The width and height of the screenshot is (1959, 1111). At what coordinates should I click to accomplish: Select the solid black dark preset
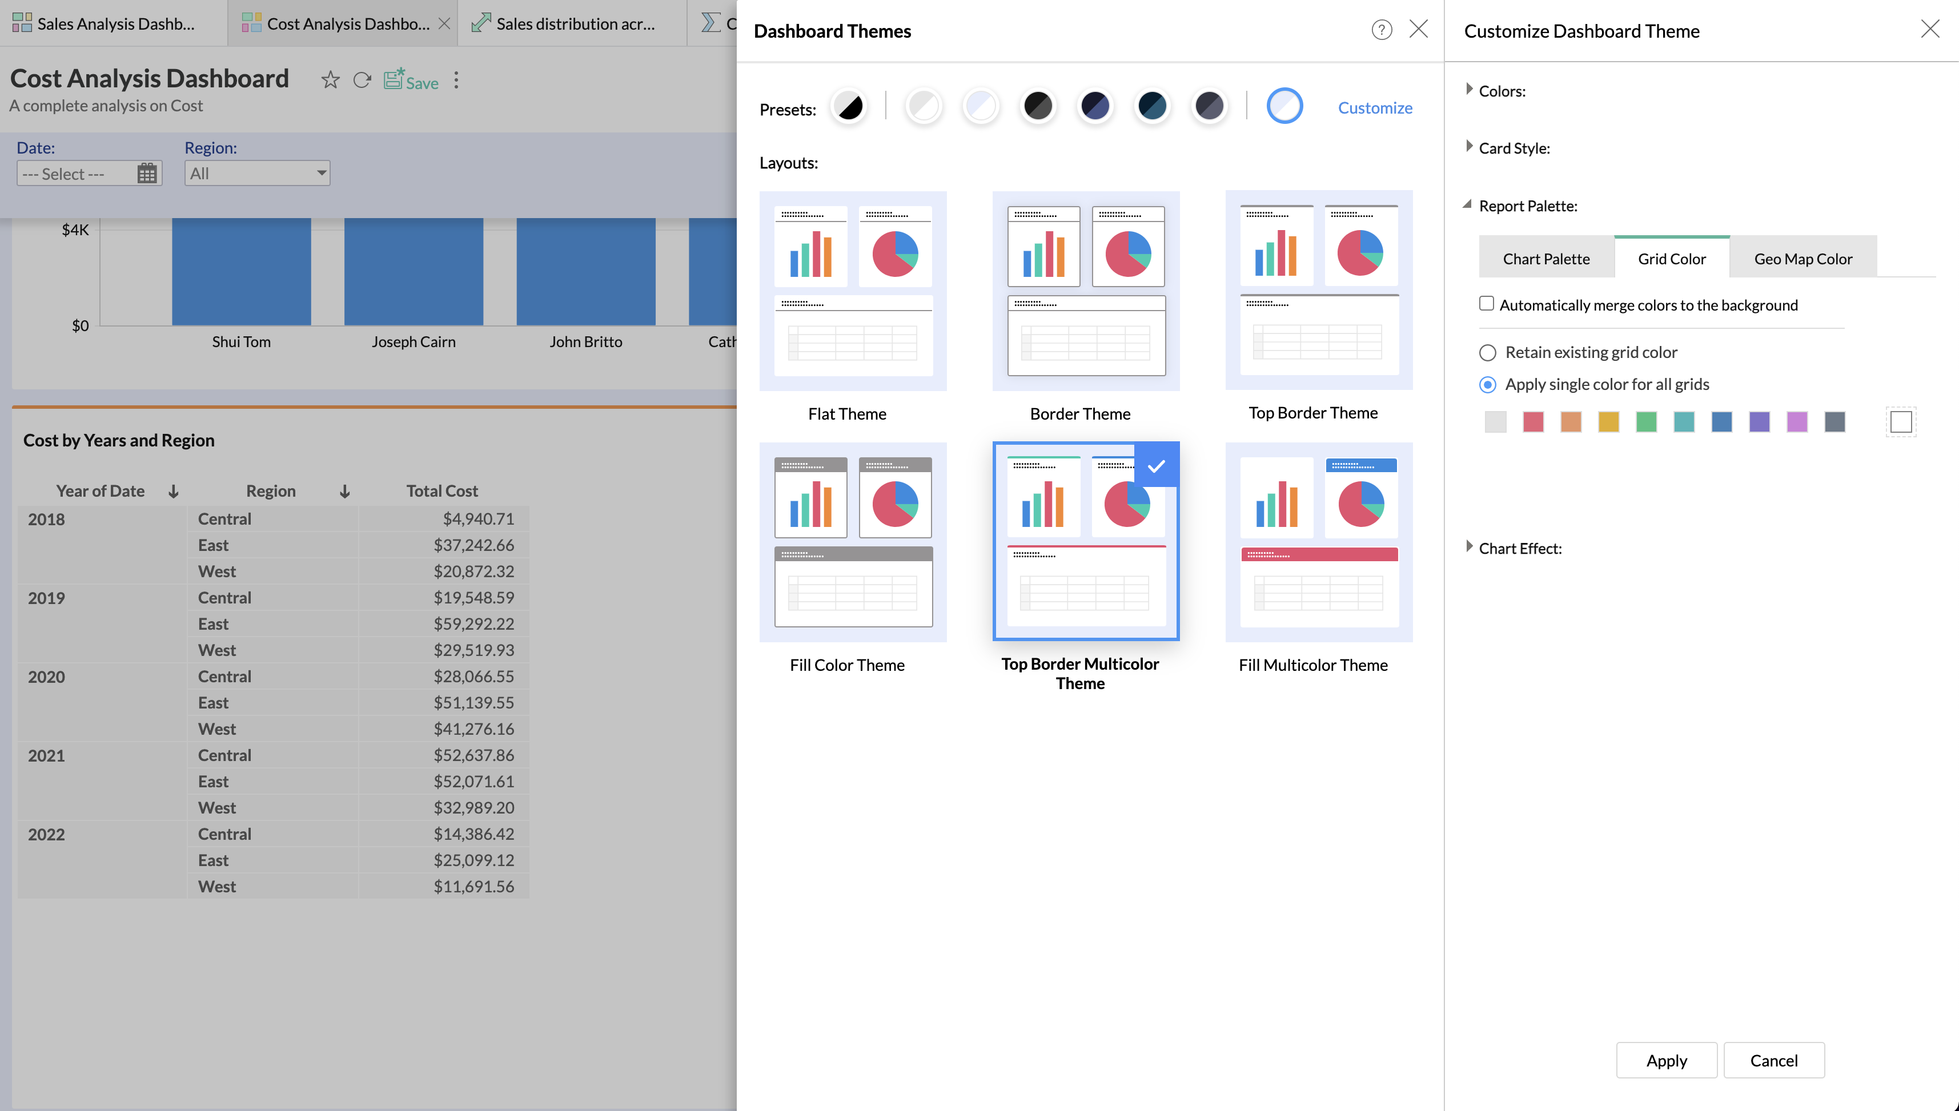click(1038, 106)
